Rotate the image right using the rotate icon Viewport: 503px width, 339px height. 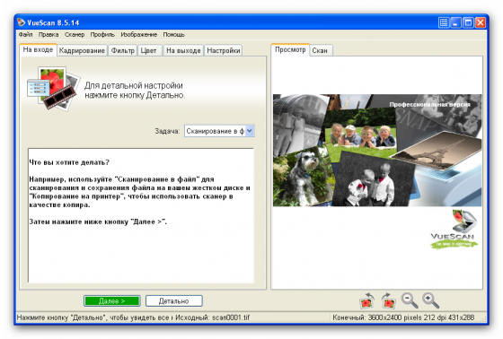[x=388, y=300]
